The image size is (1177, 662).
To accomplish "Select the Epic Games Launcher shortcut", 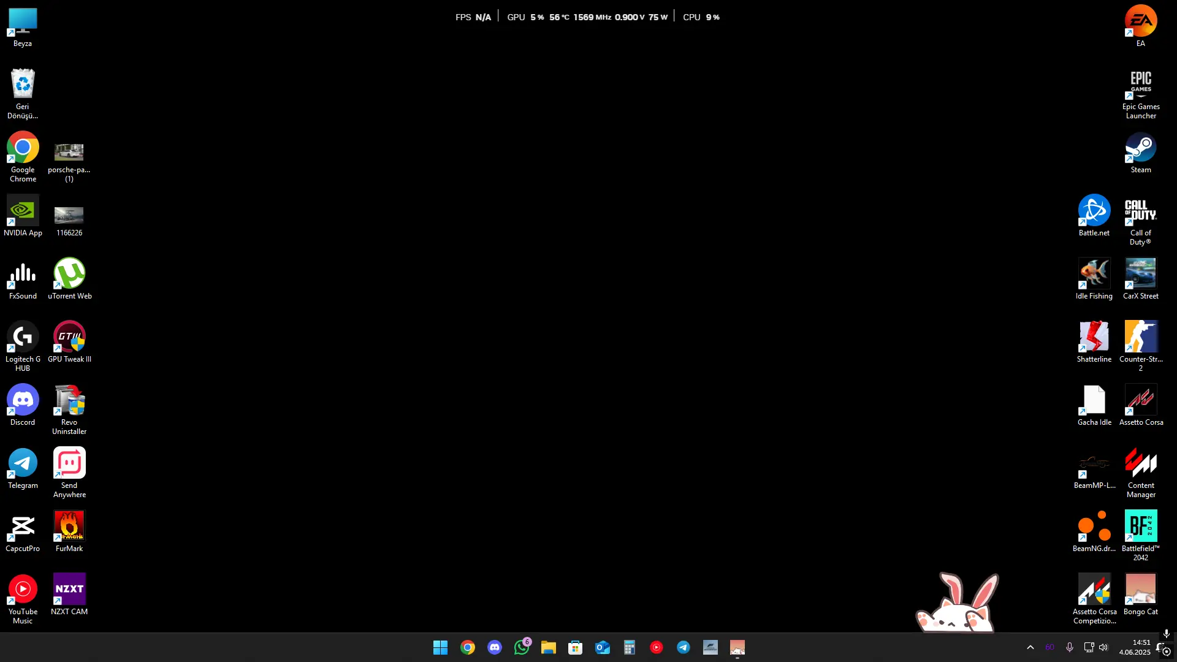I will (1141, 94).
